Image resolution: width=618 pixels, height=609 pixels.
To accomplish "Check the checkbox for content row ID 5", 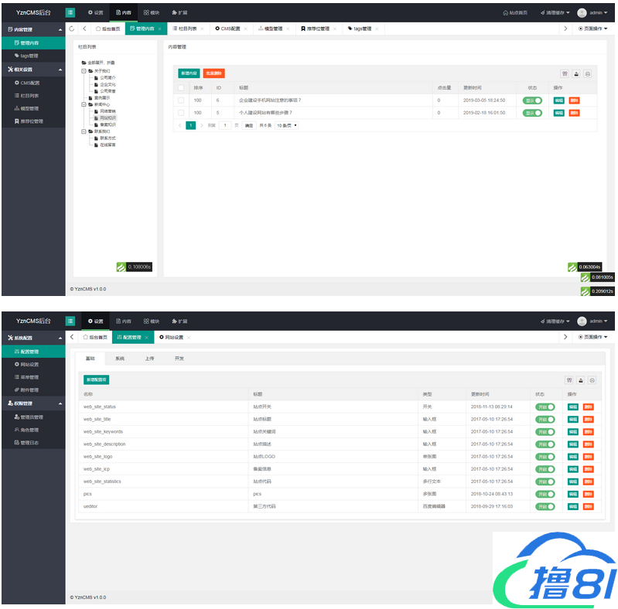I will (x=181, y=113).
